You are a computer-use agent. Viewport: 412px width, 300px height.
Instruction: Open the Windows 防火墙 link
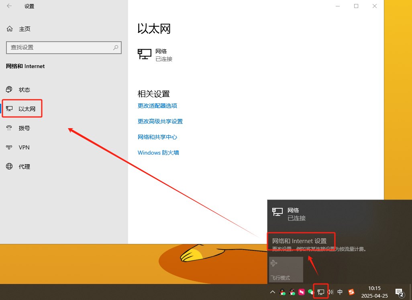(158, 153)
